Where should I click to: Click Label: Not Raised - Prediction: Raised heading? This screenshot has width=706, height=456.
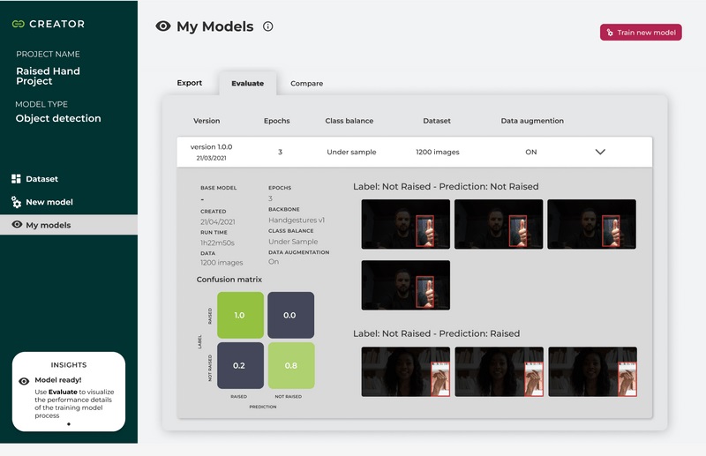(x=436, y=333)
